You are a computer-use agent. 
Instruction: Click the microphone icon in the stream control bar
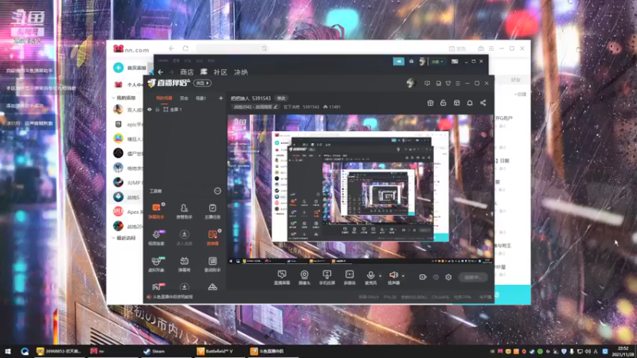pyautogui.click(x=370, y=277)
